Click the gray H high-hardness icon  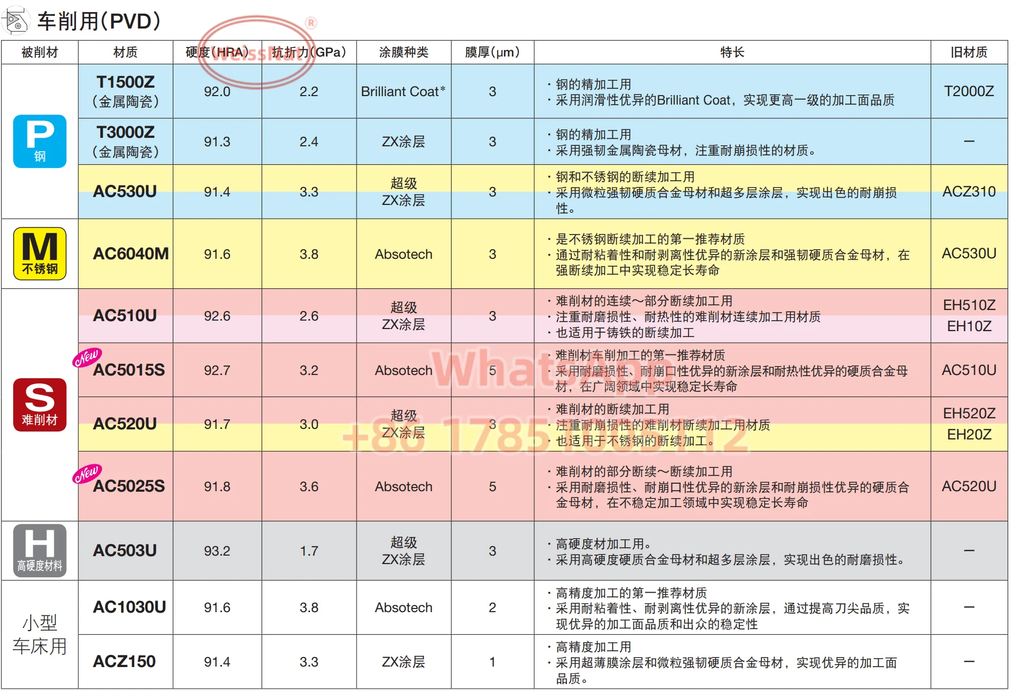40,550
